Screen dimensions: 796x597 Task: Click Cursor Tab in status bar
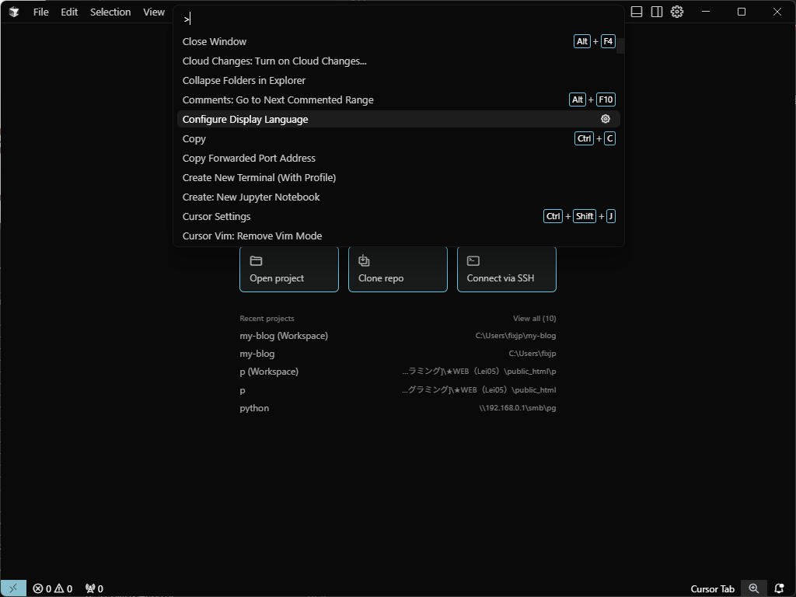click(x=712, y=588)
